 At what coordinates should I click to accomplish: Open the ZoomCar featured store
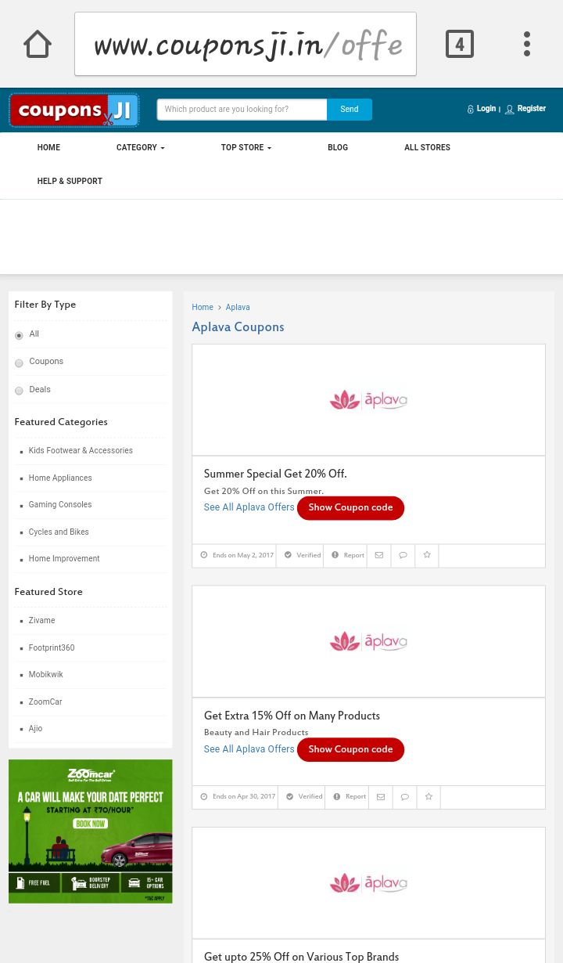45,702
